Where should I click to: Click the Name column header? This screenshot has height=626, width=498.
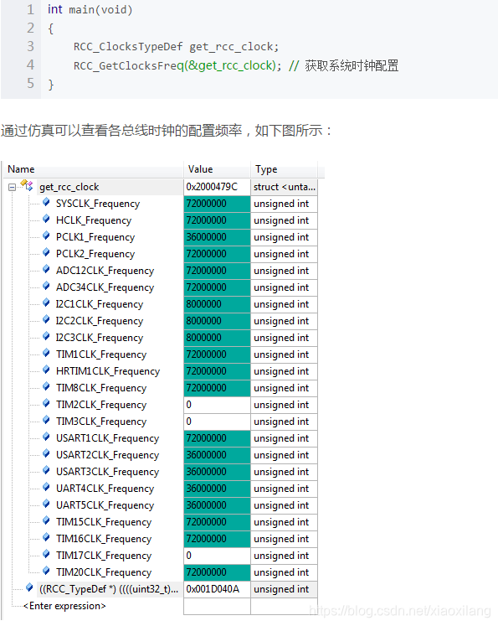[x=93, y=169]
